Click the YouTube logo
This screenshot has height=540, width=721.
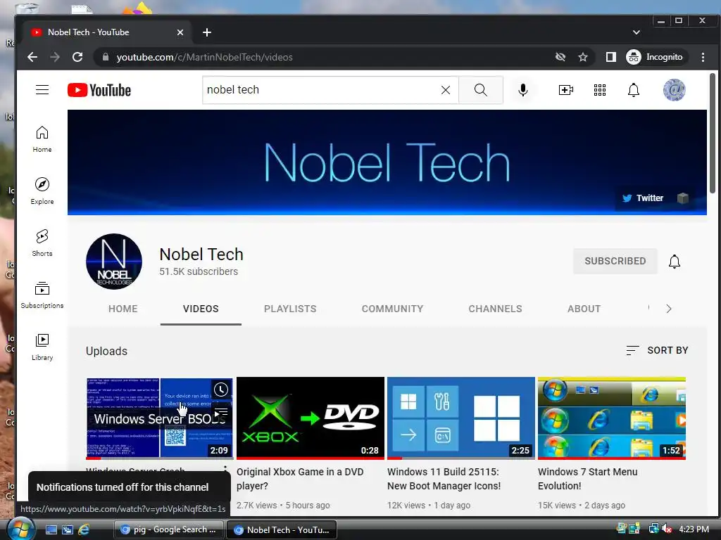point(99,90)
